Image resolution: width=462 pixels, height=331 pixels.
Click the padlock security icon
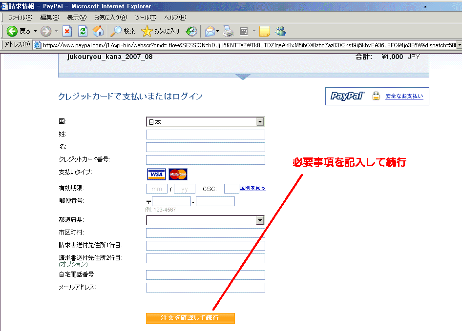click(x=376, y=96)
